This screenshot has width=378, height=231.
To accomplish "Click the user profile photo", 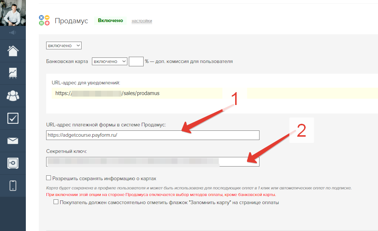I will click(13, 13).
